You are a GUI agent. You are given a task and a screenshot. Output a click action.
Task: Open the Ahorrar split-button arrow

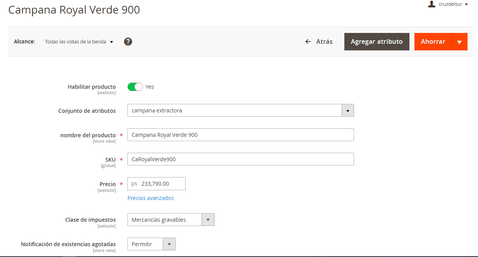pyautogui.click(x=459, y=42)
